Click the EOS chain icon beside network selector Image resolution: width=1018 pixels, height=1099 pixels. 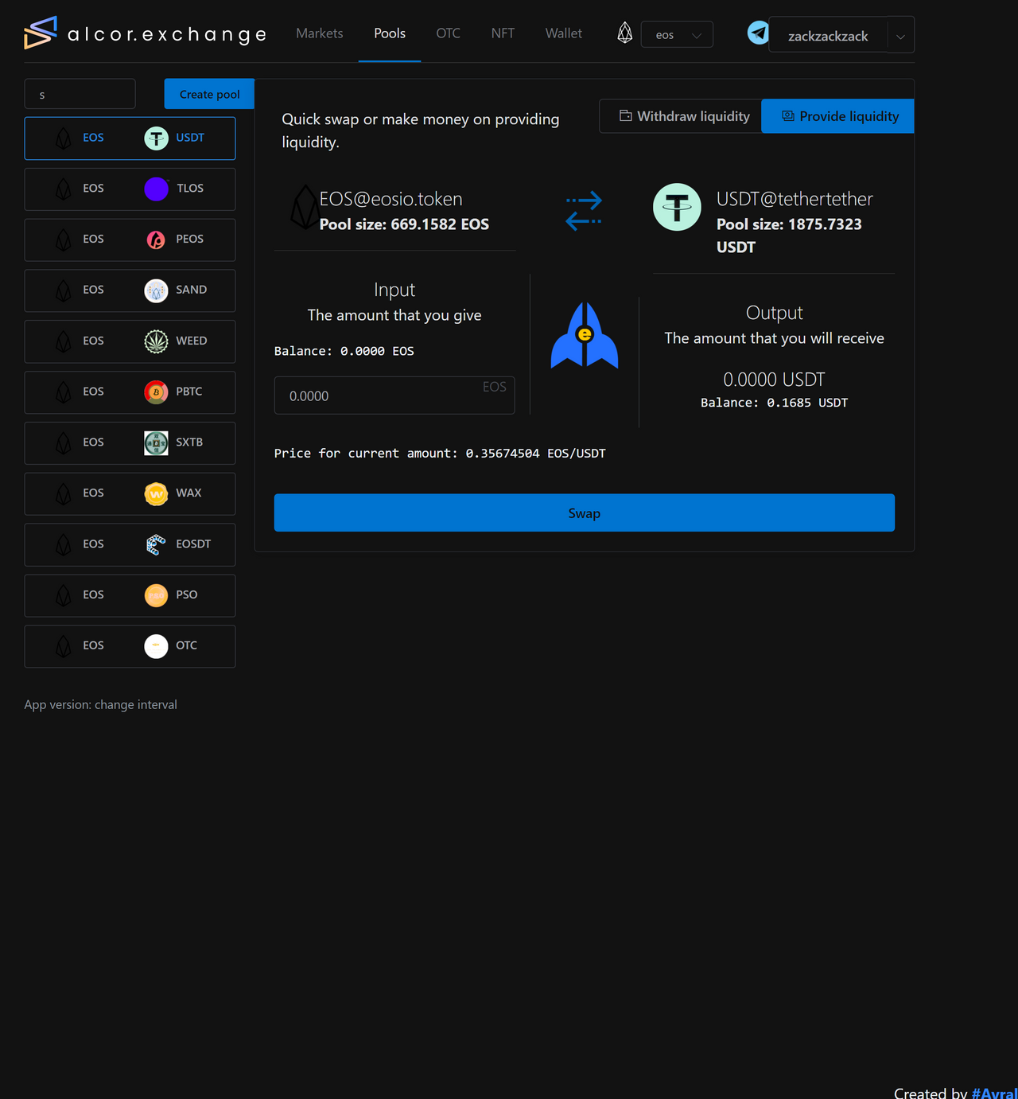click(625, 33)
